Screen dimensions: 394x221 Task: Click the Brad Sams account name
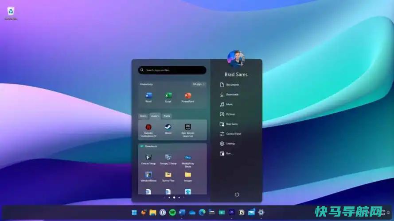236,74
